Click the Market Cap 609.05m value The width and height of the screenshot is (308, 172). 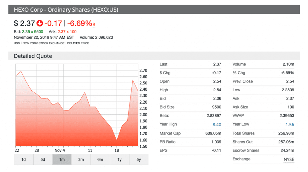(x=213, y=133)
